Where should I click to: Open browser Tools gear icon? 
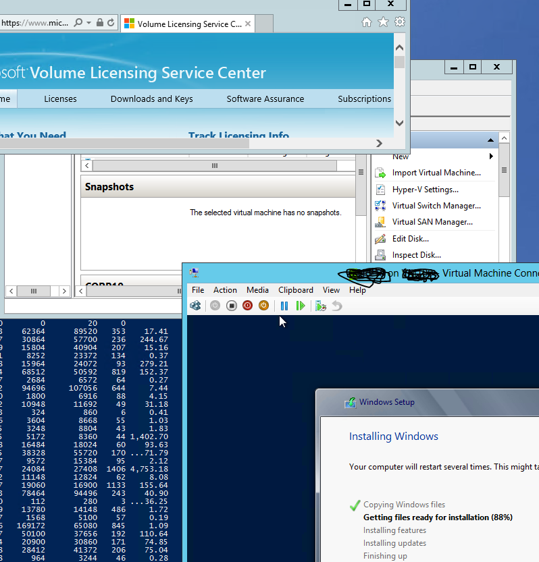tap(400, 22)
